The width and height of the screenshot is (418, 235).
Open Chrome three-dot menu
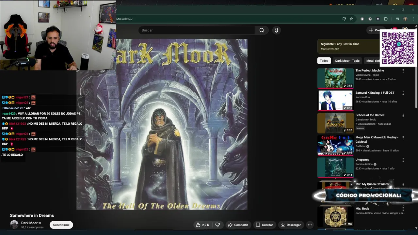[413, 19]
